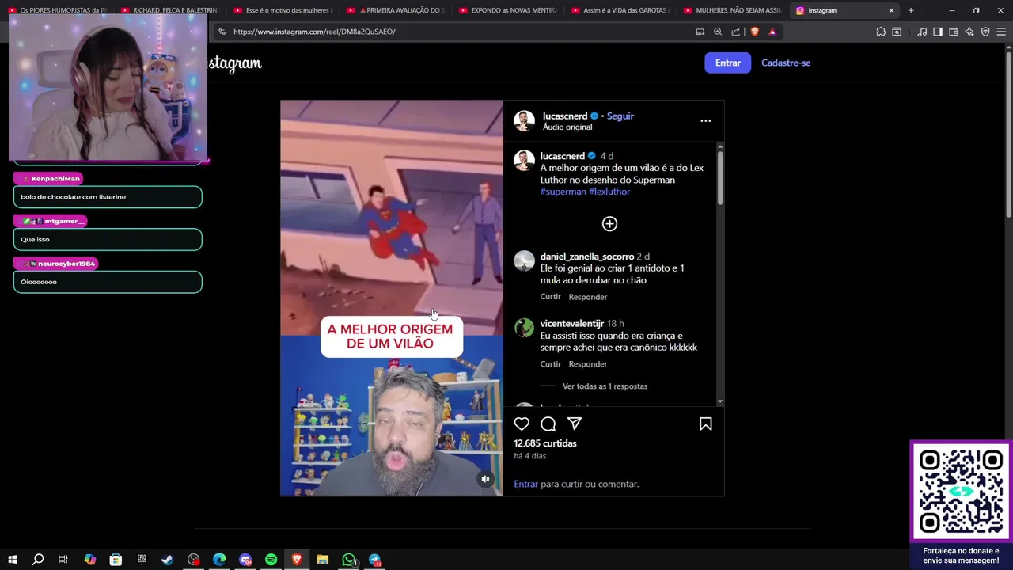Open Task View on the taskbar

pos(63,560)
